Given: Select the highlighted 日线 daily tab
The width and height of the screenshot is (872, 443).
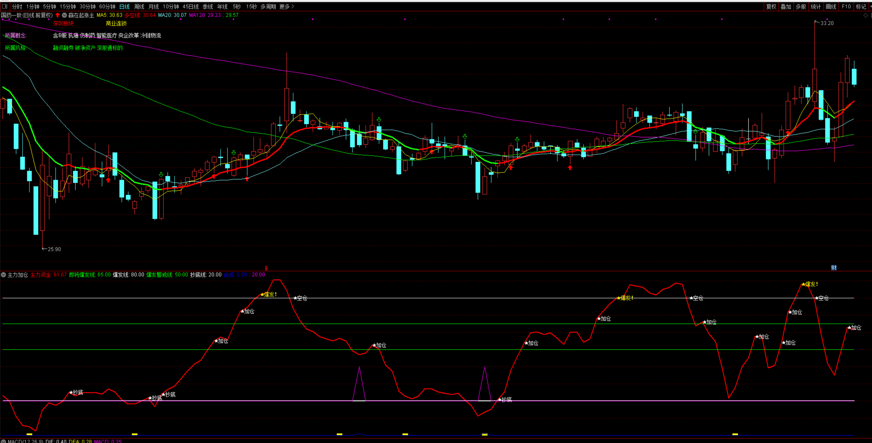Looking at the screenshot, I should (124, 6).
